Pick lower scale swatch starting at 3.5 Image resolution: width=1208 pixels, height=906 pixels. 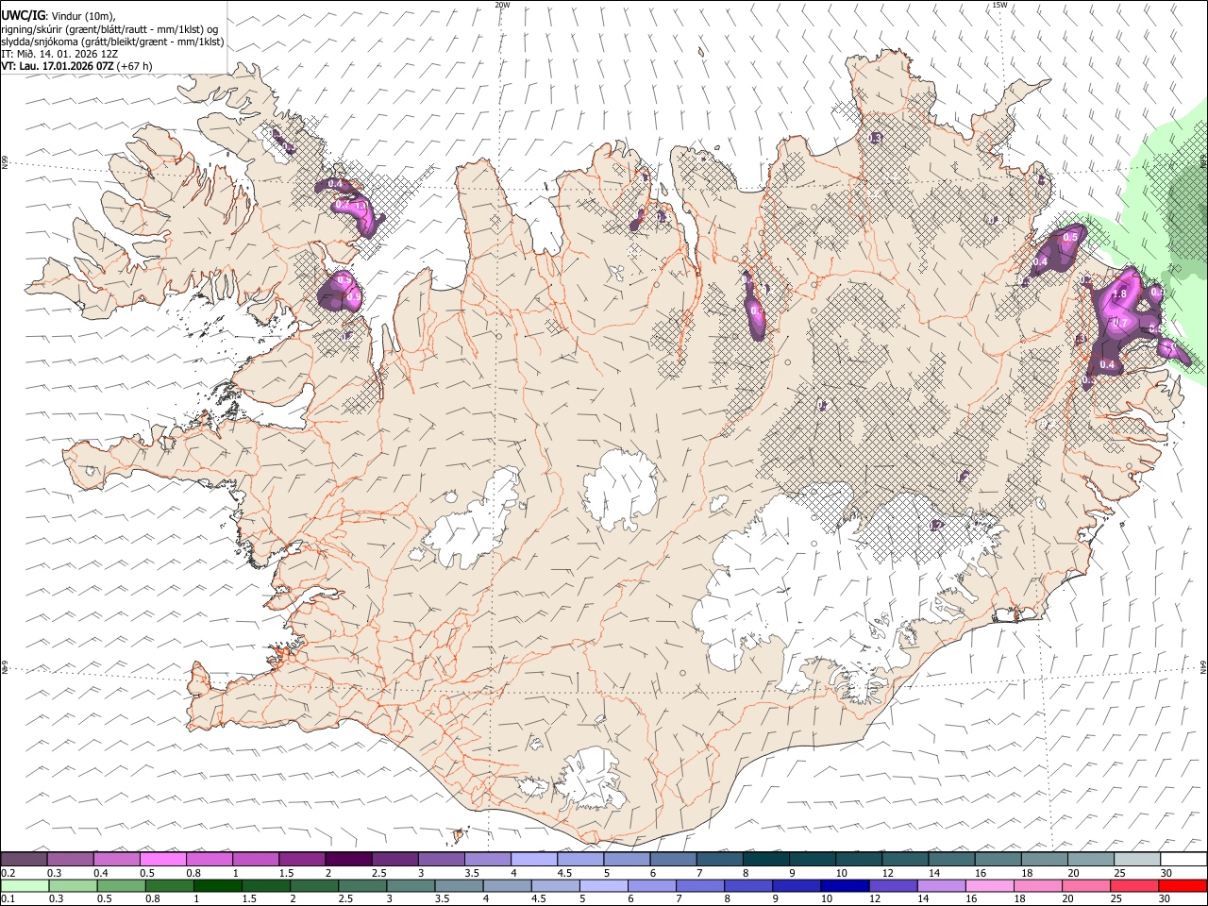click(458, 885)
